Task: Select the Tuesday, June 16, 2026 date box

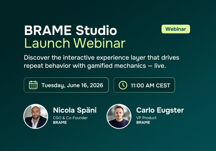Action: click(66, 85)
